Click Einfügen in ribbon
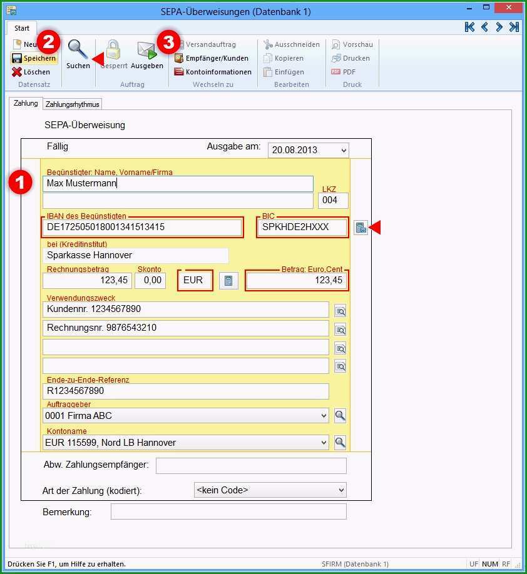The height and width of the screenshot is (574, 527). (x=284, y=72)
